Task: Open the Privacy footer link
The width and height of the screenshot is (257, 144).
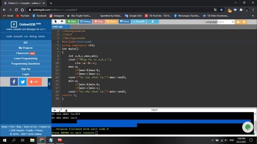Action: tap(39, 130)
